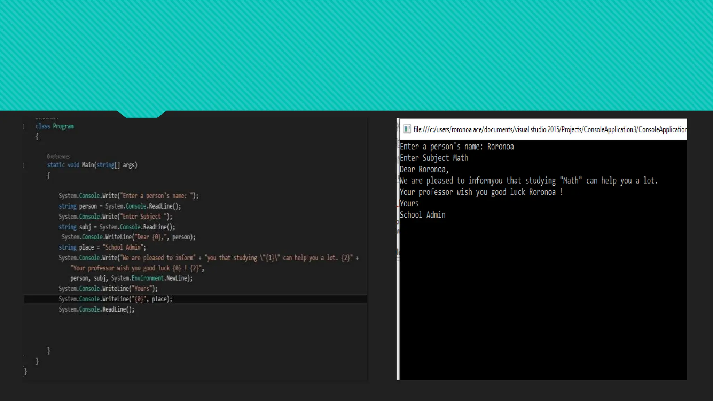Screen dimensions: 713x401
Task: Click the 'Enter Subject ' Write line
Action: pos(115,217)
